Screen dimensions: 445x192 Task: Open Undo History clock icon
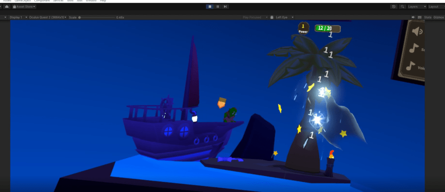(x=394, y=7)
